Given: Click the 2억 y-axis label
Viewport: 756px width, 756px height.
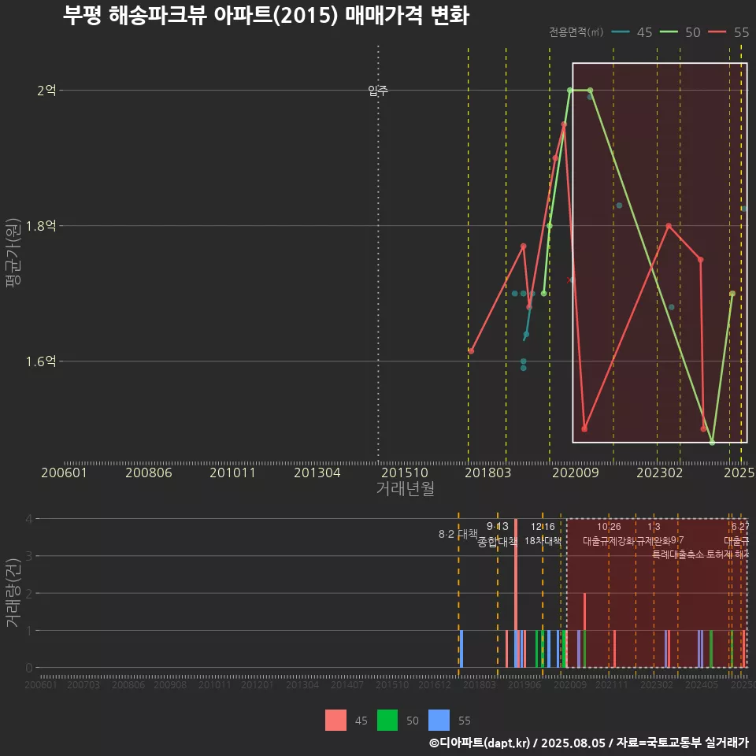Looking at the screenshot, I should (x=46, y=90).
